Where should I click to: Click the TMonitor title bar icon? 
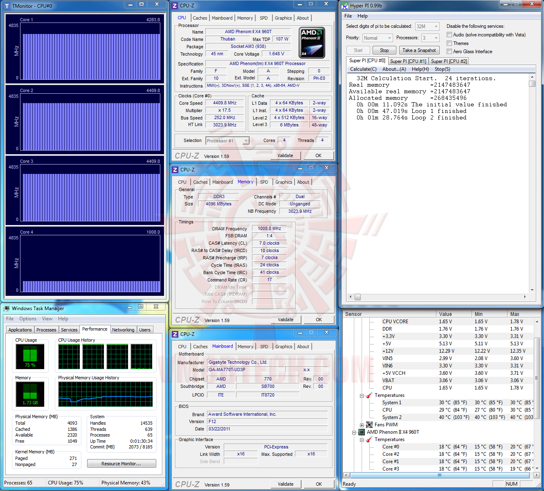click(x=7, y=6)
